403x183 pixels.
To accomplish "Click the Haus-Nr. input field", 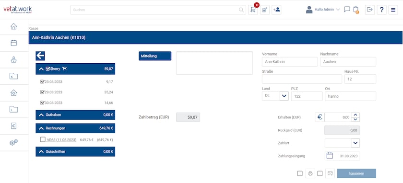I will point(360,79).
